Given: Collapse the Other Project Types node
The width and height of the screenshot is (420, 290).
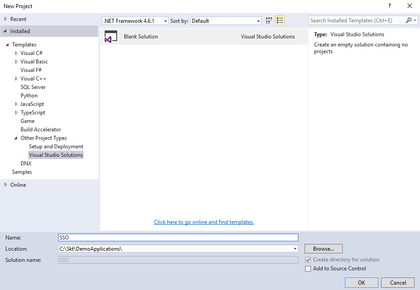Looking at the screenshot, I should tap(15, 138).
